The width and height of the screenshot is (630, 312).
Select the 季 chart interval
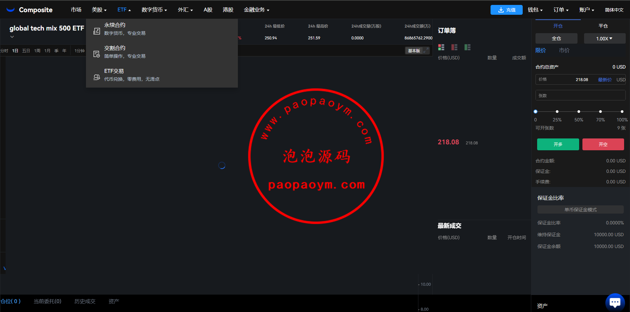coord(56,51)
